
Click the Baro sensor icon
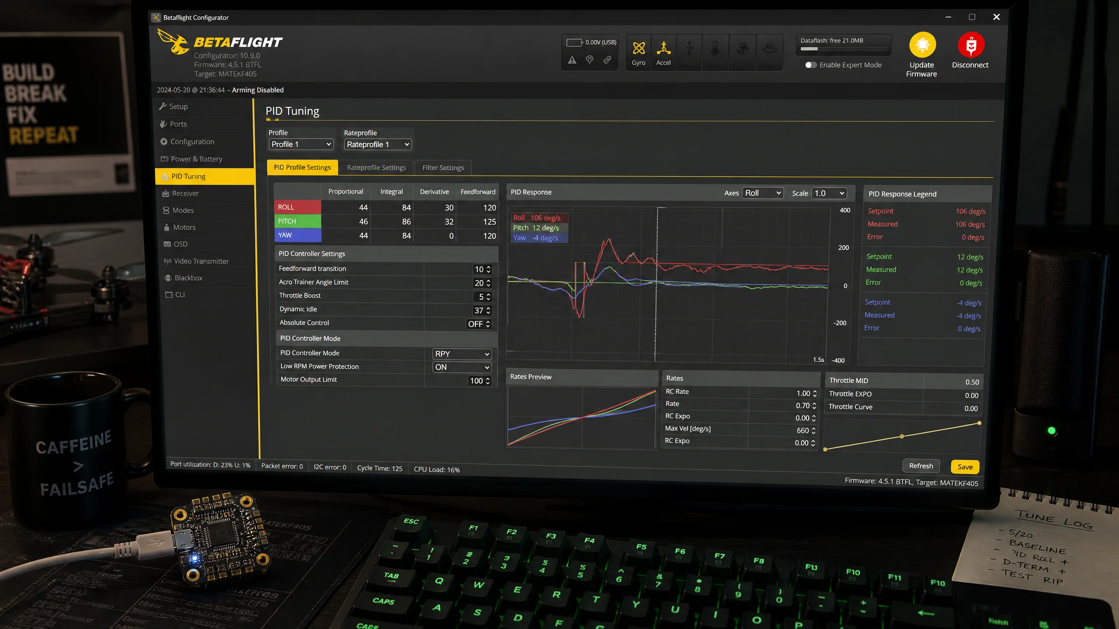[715, 48]
